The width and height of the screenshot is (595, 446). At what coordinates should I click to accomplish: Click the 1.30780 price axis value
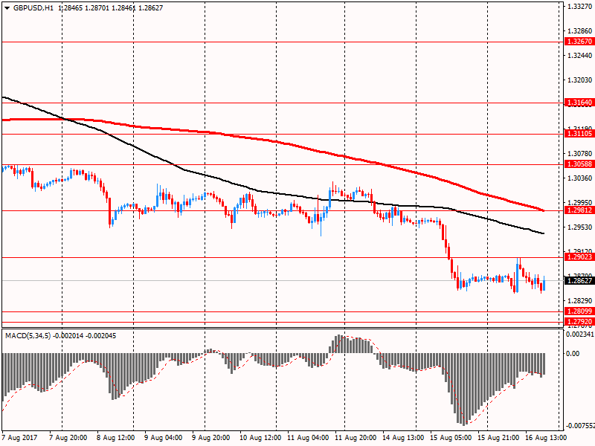tap(580, 154)
